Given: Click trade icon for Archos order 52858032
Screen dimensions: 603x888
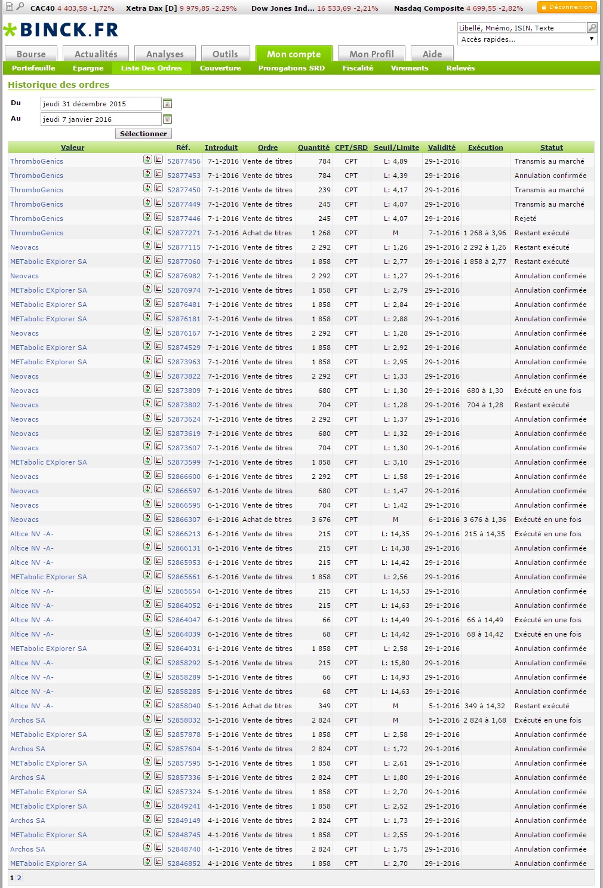Looking at the screenshot, I should (147, 718).
